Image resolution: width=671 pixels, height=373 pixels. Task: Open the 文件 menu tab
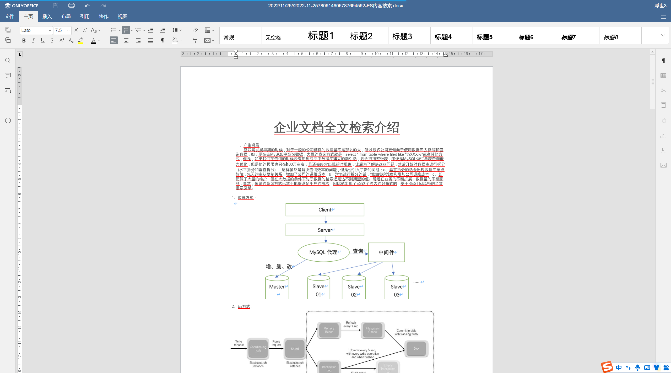click(x=9, y=17)
